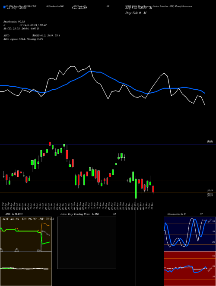Click the top price label on right axis
The width and height of the screenshot is (216, 286).
210,142
